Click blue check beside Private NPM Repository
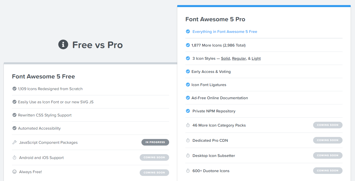Image resolution: width=355 pixels, height=181 pixels. [188, 111]
